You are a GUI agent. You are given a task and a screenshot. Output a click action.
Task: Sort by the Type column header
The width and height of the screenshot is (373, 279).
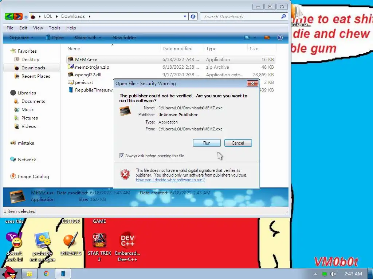click(x=225, y=49)
